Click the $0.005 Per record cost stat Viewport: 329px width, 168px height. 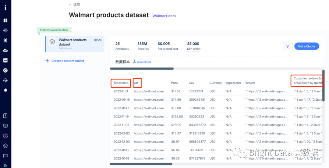168,46
